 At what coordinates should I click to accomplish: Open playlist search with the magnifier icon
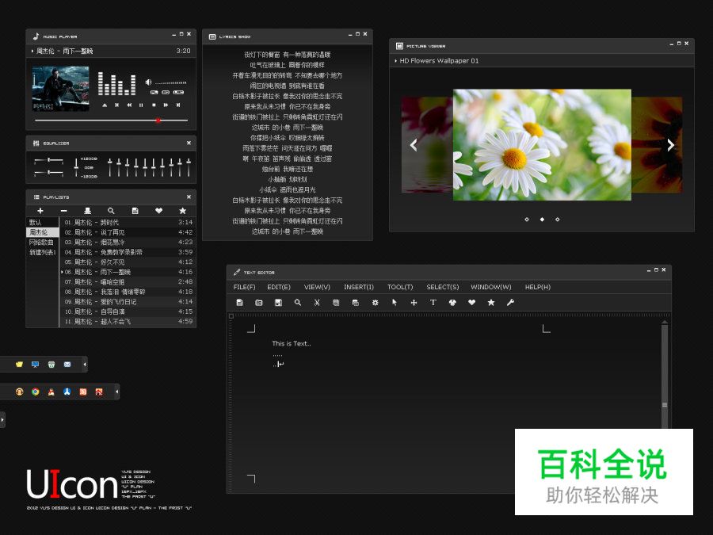(110, 212)
